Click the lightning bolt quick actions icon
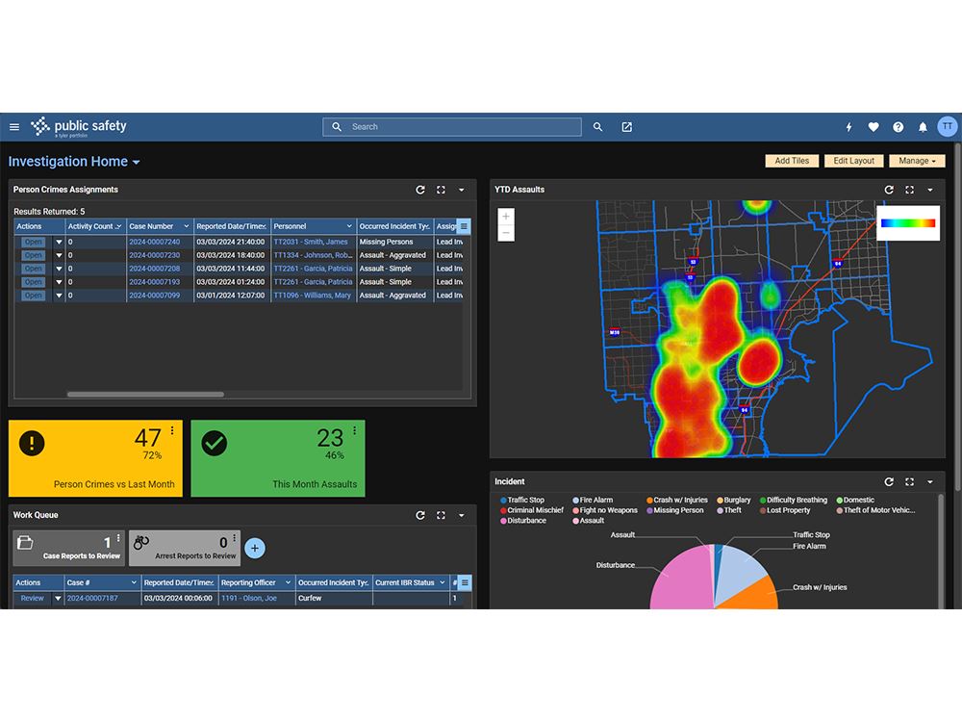This screenshot has width=962, height=722. 849,127
